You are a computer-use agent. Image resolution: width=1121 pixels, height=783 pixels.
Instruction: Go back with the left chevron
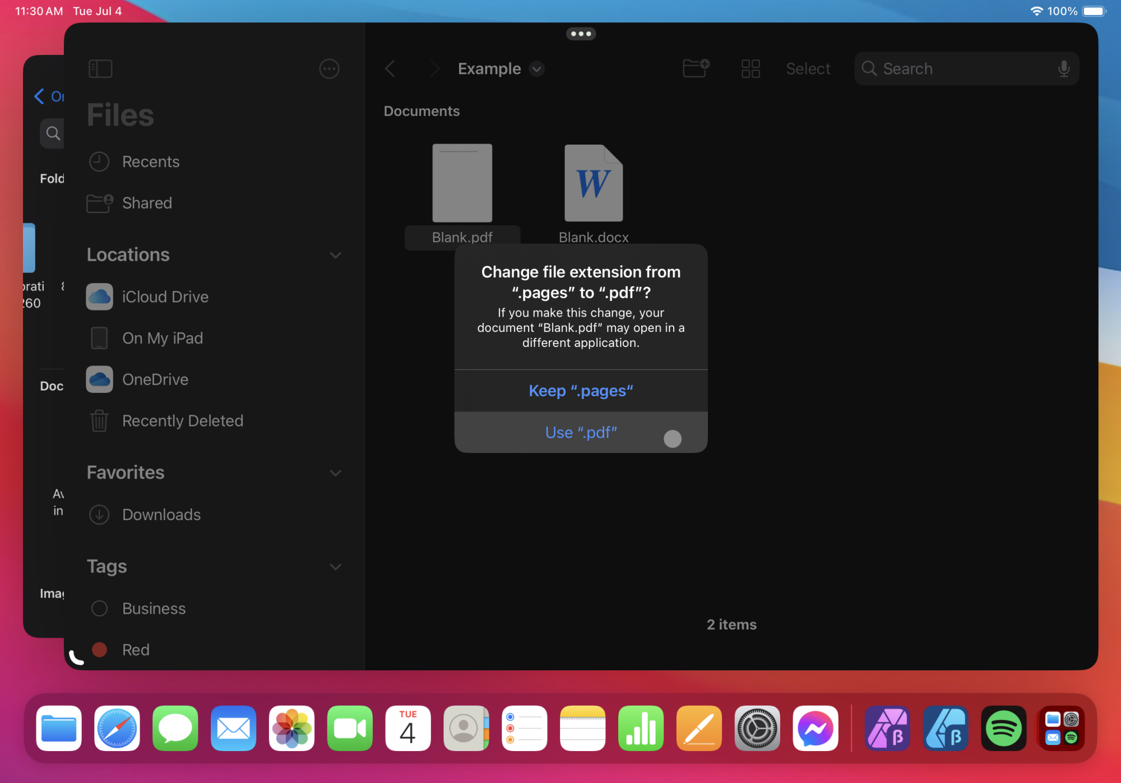[x=391, y=69]
